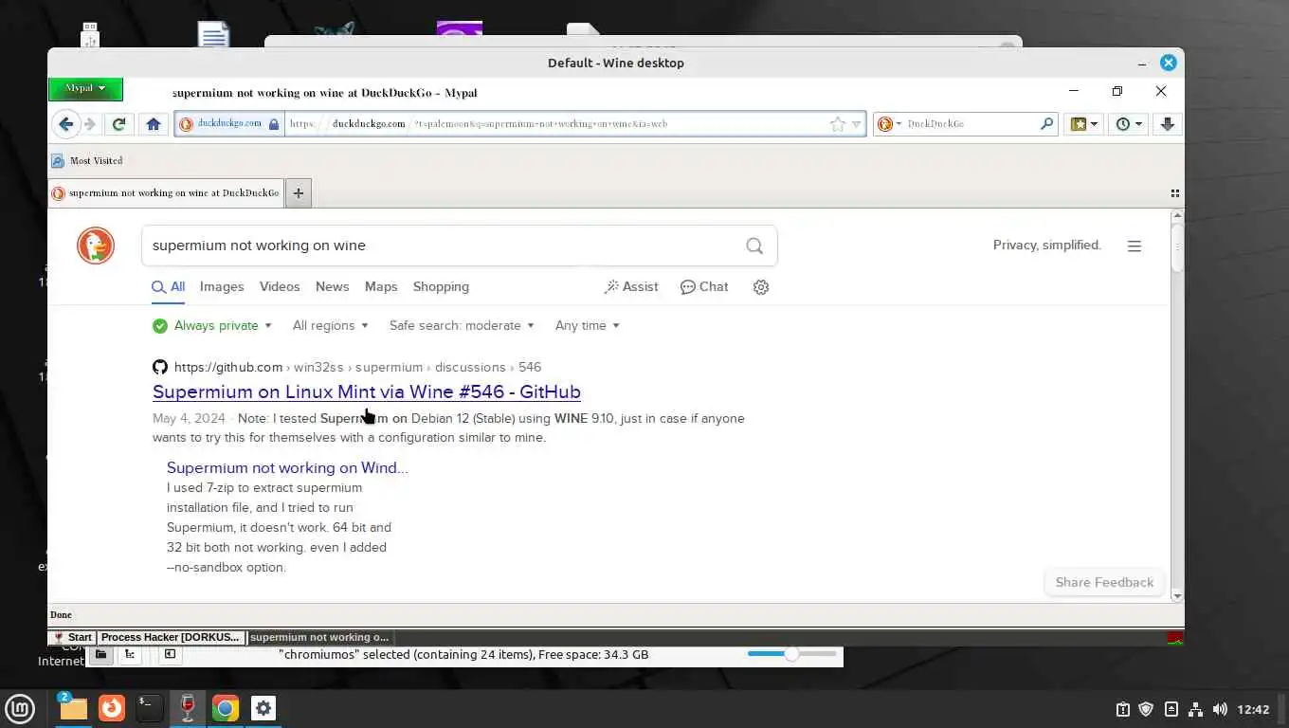Open the DuckDuckGo hamburger menu
The width and height of the screenshot is (1289, 728).
(1135, 246)
